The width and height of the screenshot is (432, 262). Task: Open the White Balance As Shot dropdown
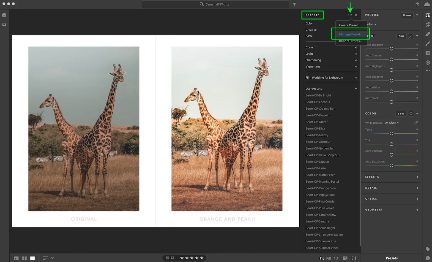pos(392,123)
